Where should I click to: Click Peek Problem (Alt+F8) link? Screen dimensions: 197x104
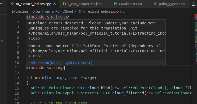[45, 63]
